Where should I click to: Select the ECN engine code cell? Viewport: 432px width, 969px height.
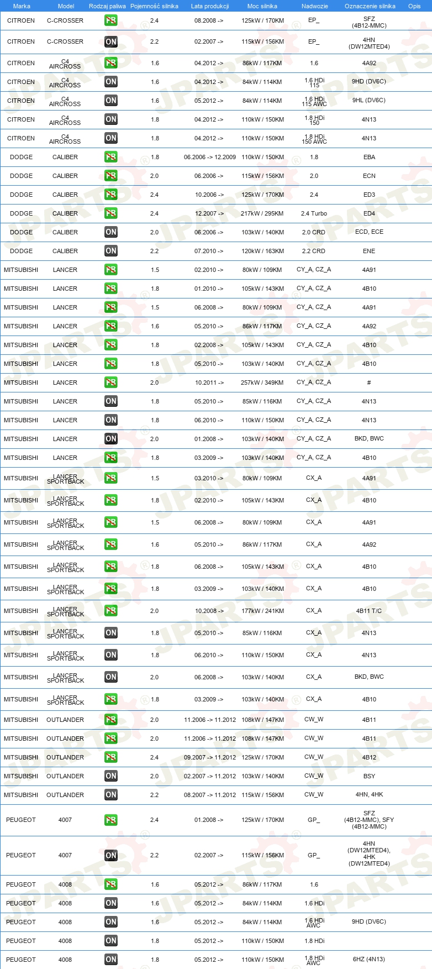point(370,176)
